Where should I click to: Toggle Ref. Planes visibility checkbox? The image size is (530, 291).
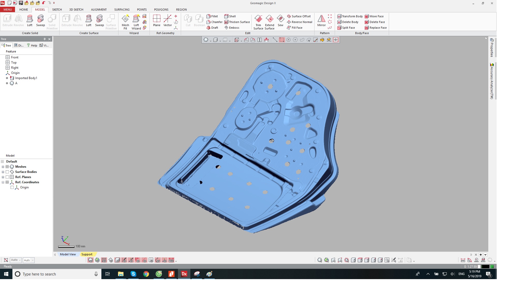(7, 177)
